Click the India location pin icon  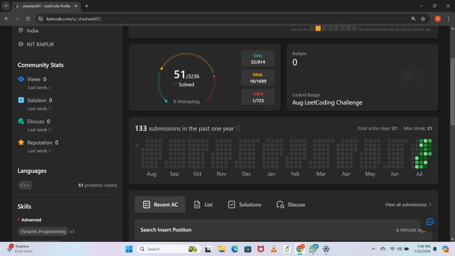click(x=20, y=30)
